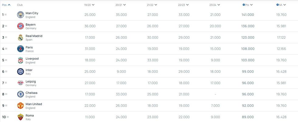Sort by 19/20 season column
298x122 pixels.
[89, 5]
